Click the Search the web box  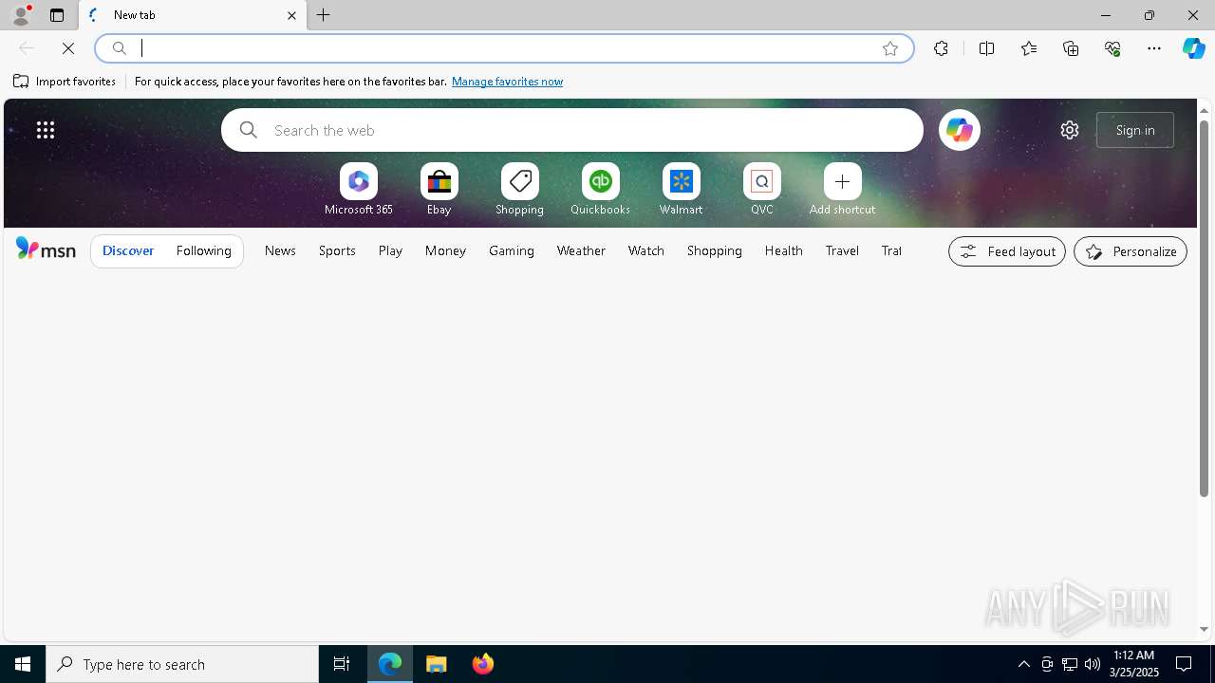click(x=572, y=130)
